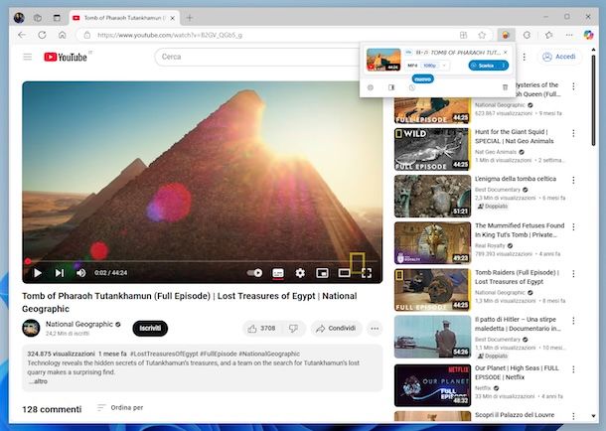
Task: Open YouTube settings three-dot menu near Accedi
Action: point(525,57)
